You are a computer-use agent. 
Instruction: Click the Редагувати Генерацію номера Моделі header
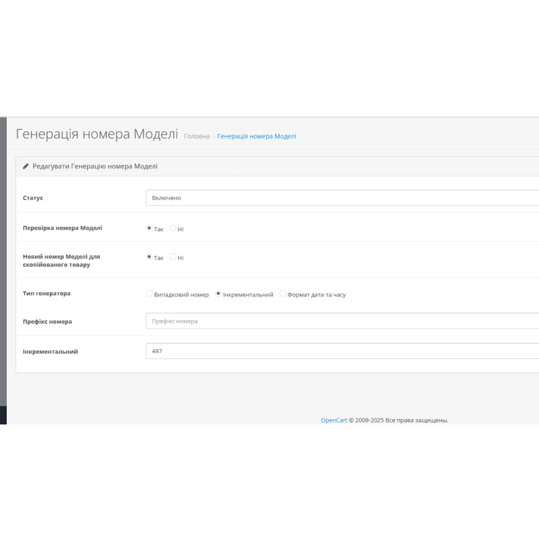pyautogui.click(x=94, y=166)
